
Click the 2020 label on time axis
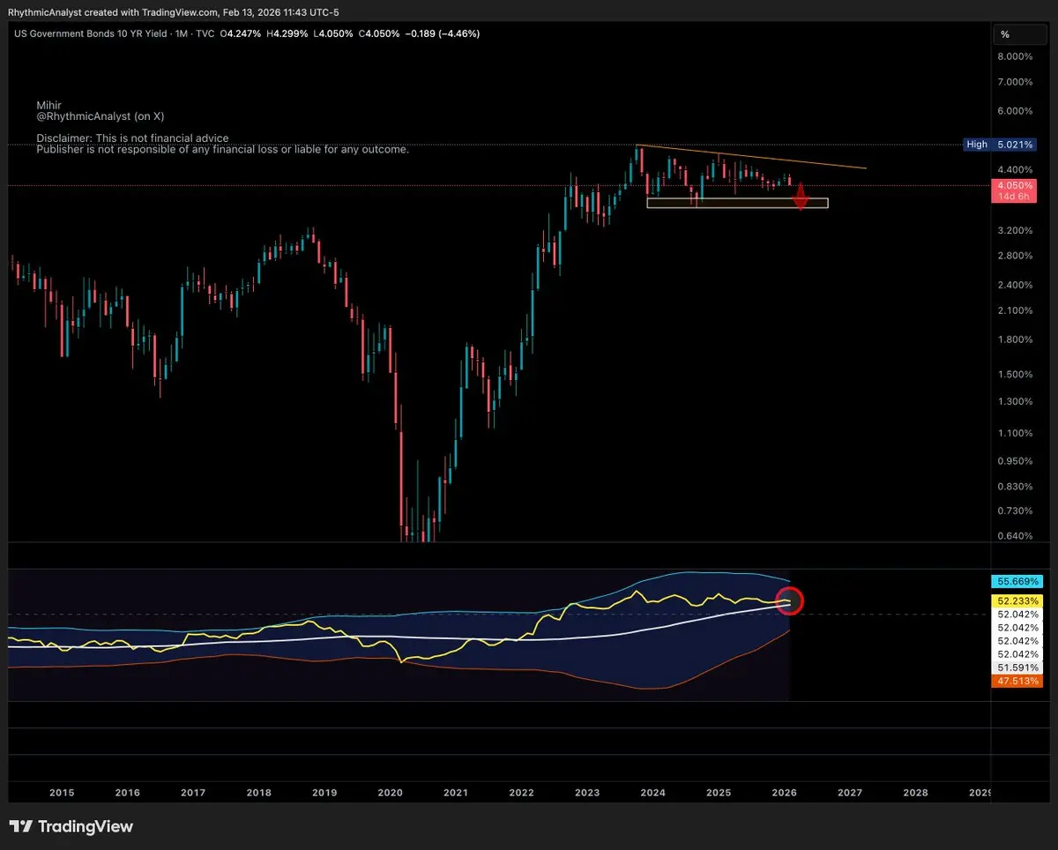(390, 793)
